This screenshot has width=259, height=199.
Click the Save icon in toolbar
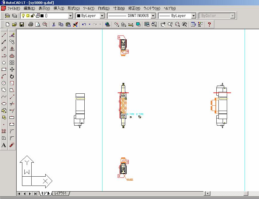point(22,24)
